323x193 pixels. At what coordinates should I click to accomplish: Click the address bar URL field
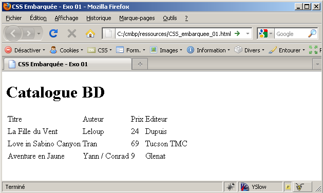point(174,34)
